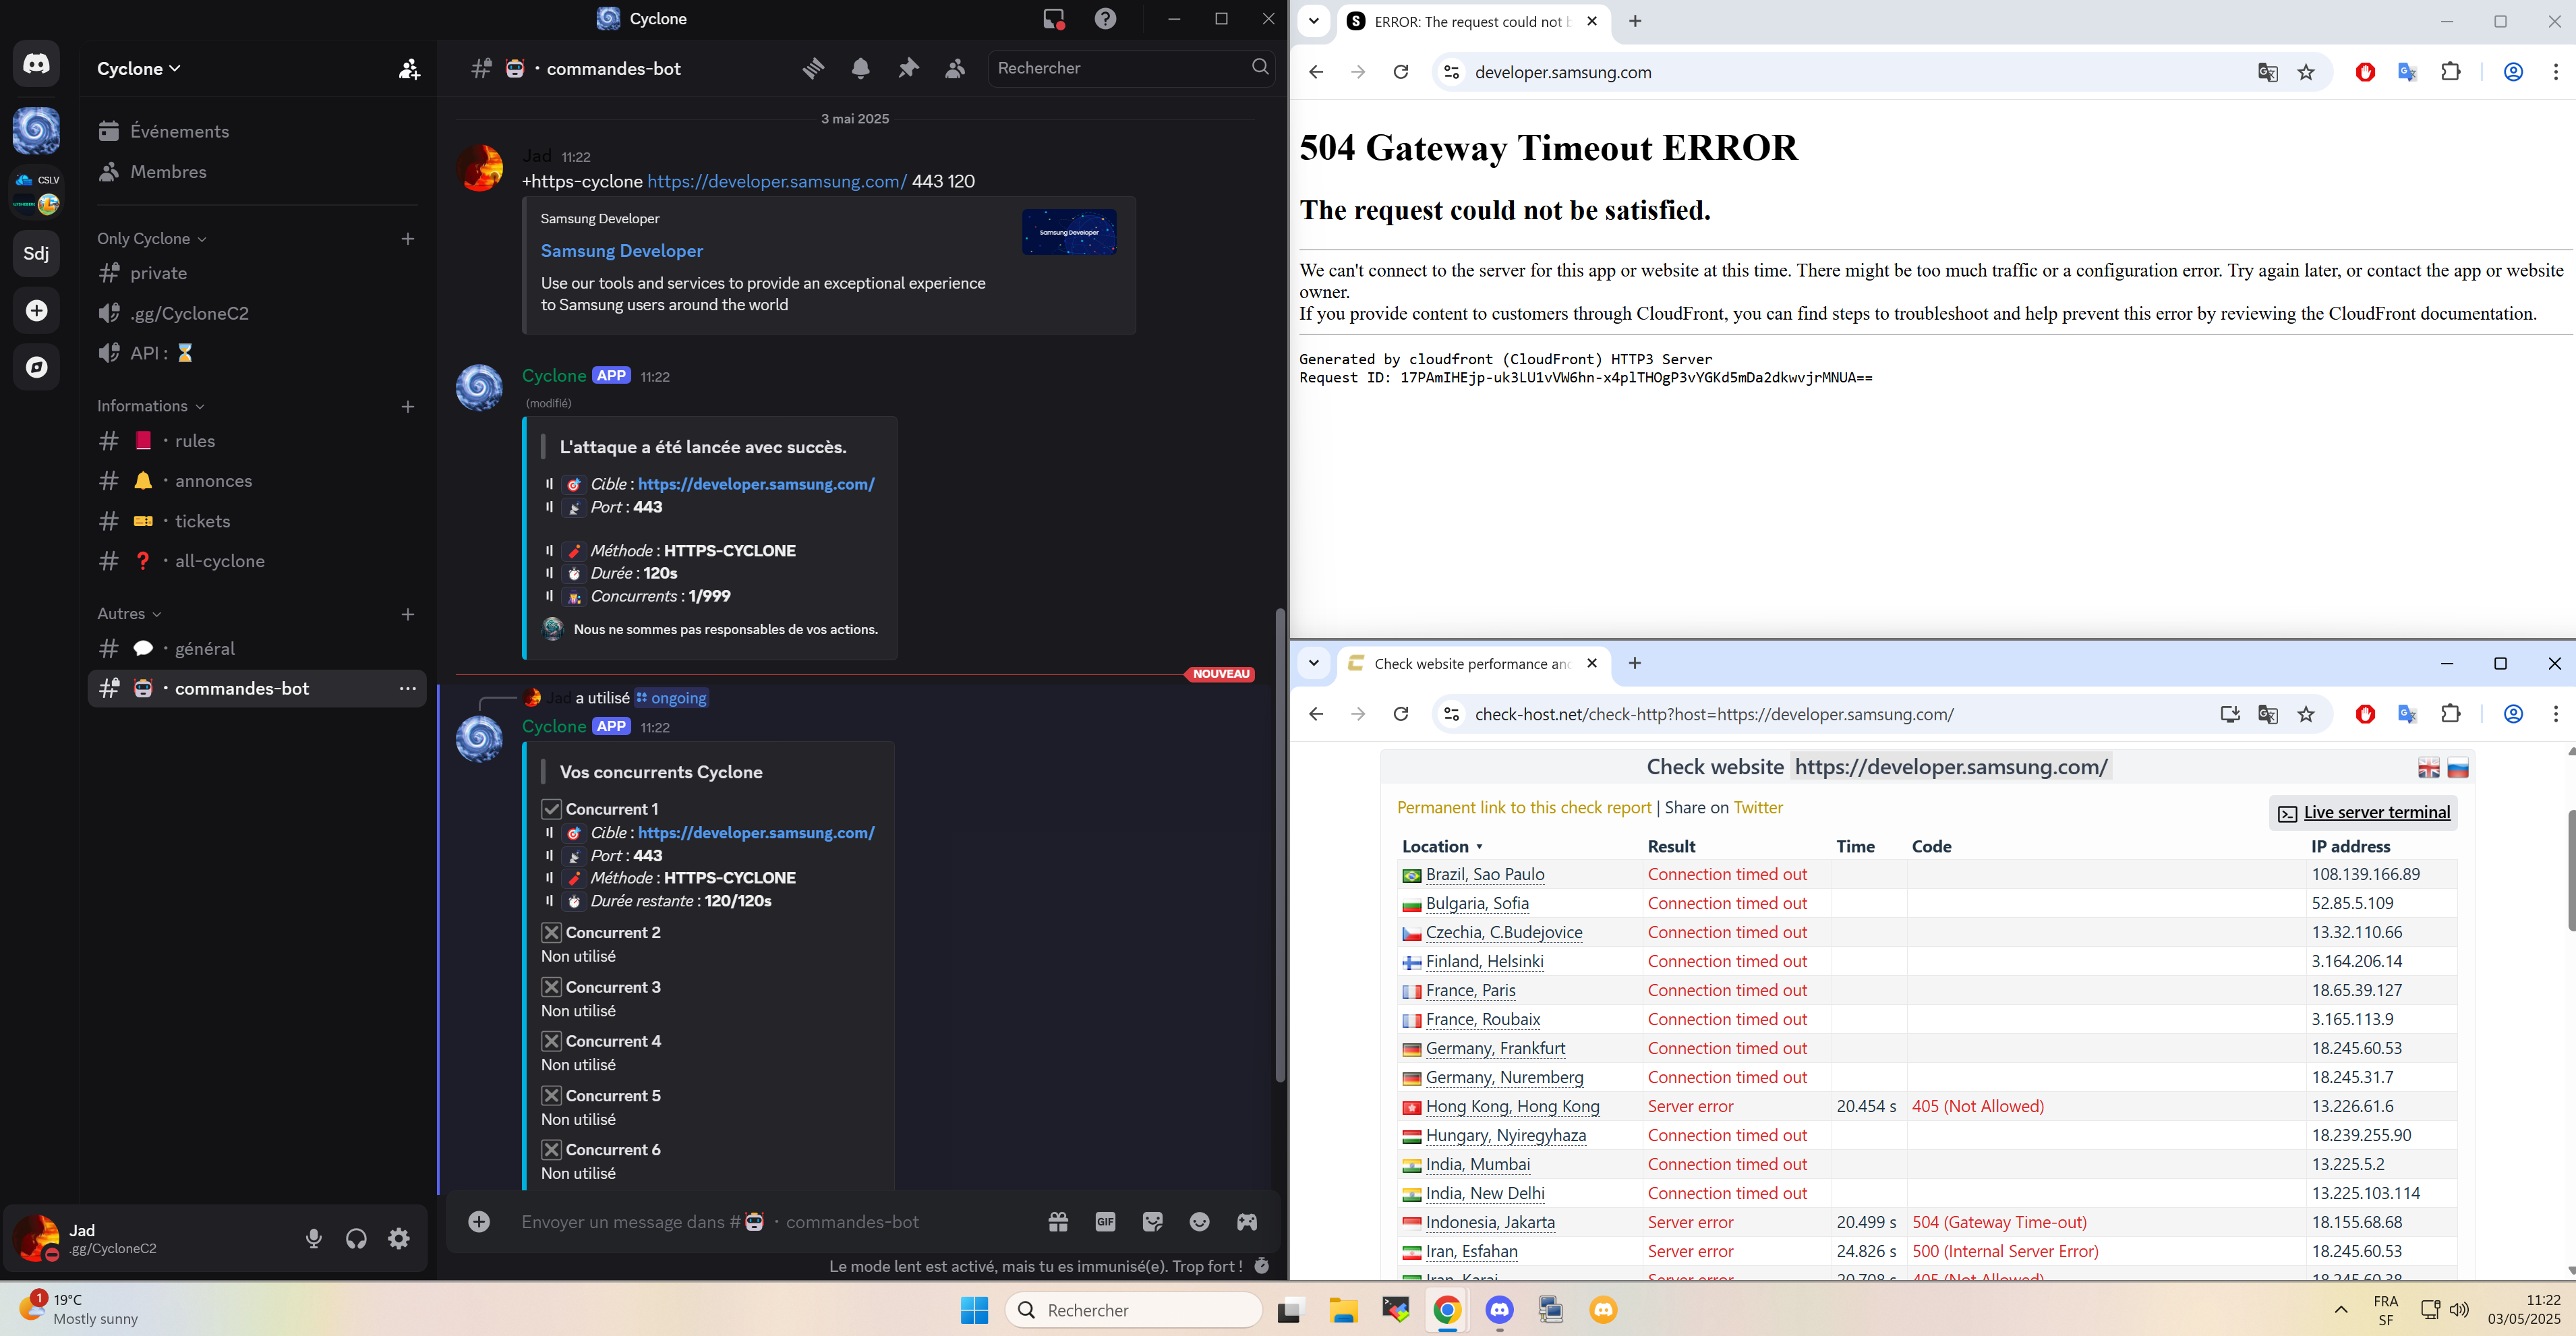Open the Cyclone server name dropdown

pos(139,68)
